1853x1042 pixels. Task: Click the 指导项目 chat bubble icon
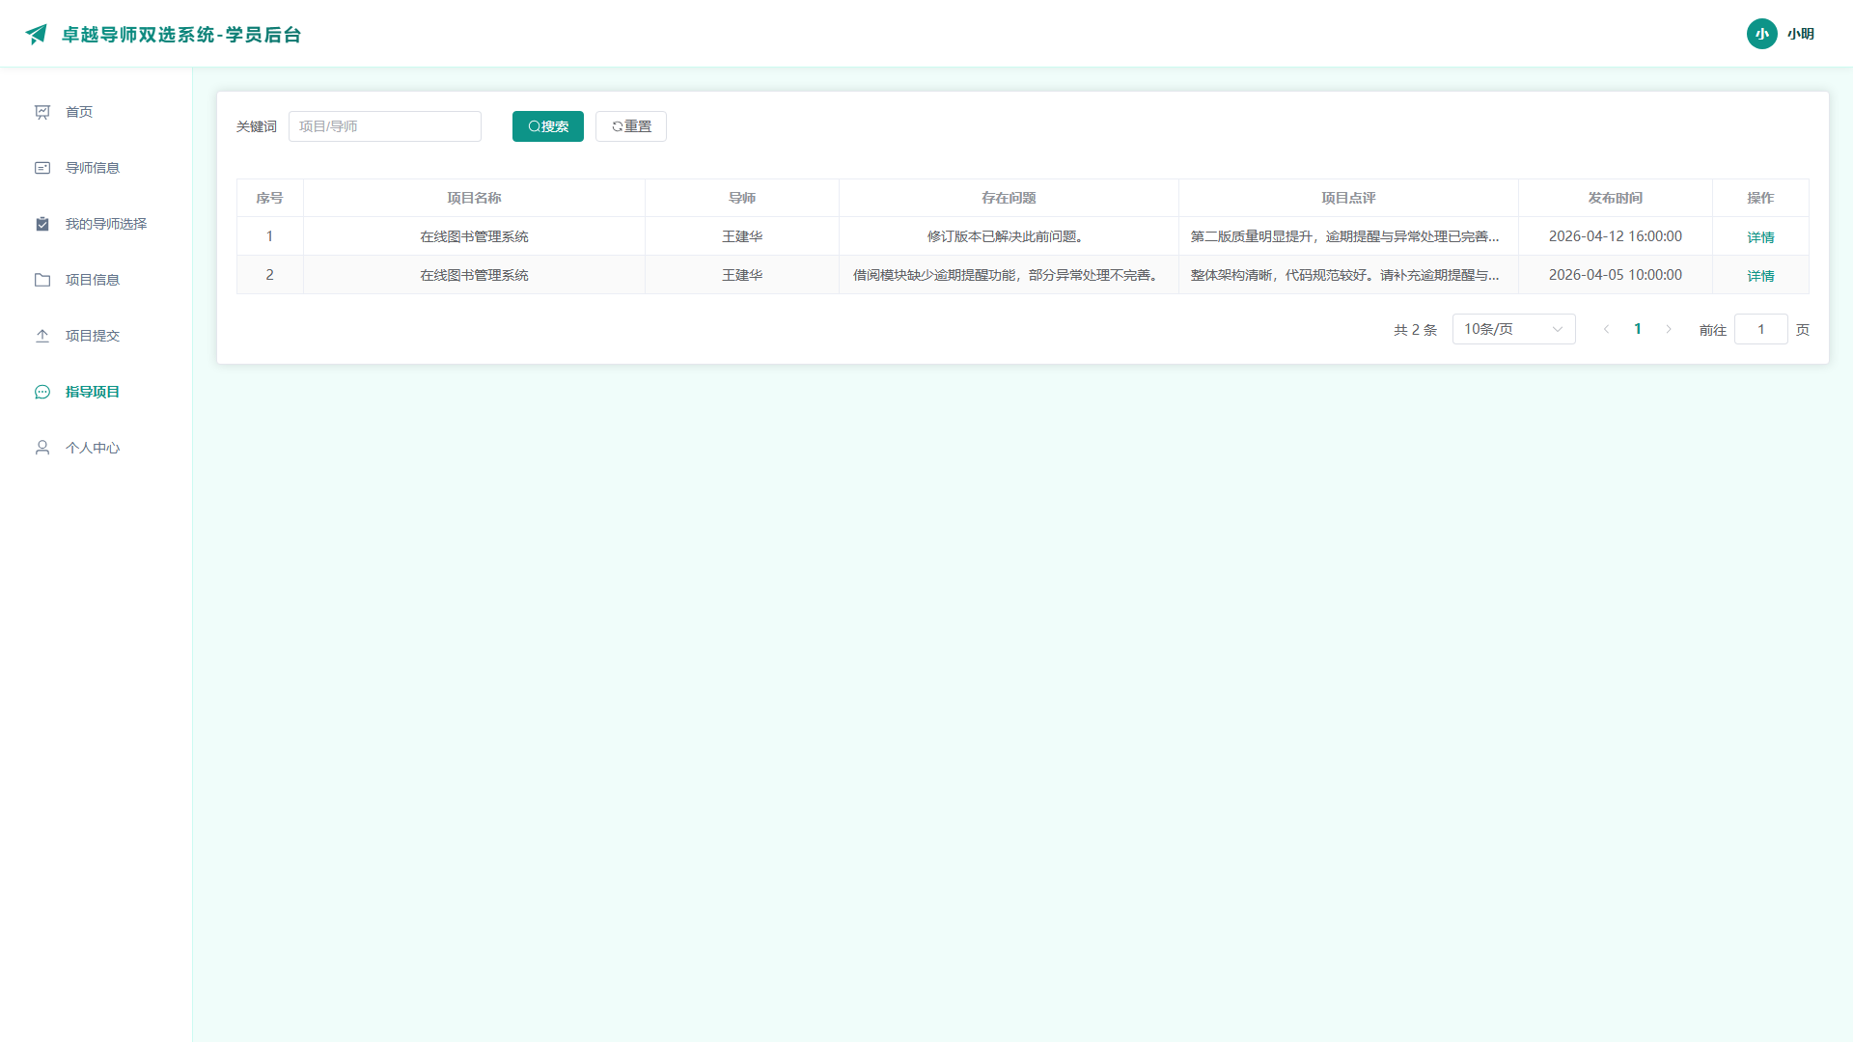[42, 392]
